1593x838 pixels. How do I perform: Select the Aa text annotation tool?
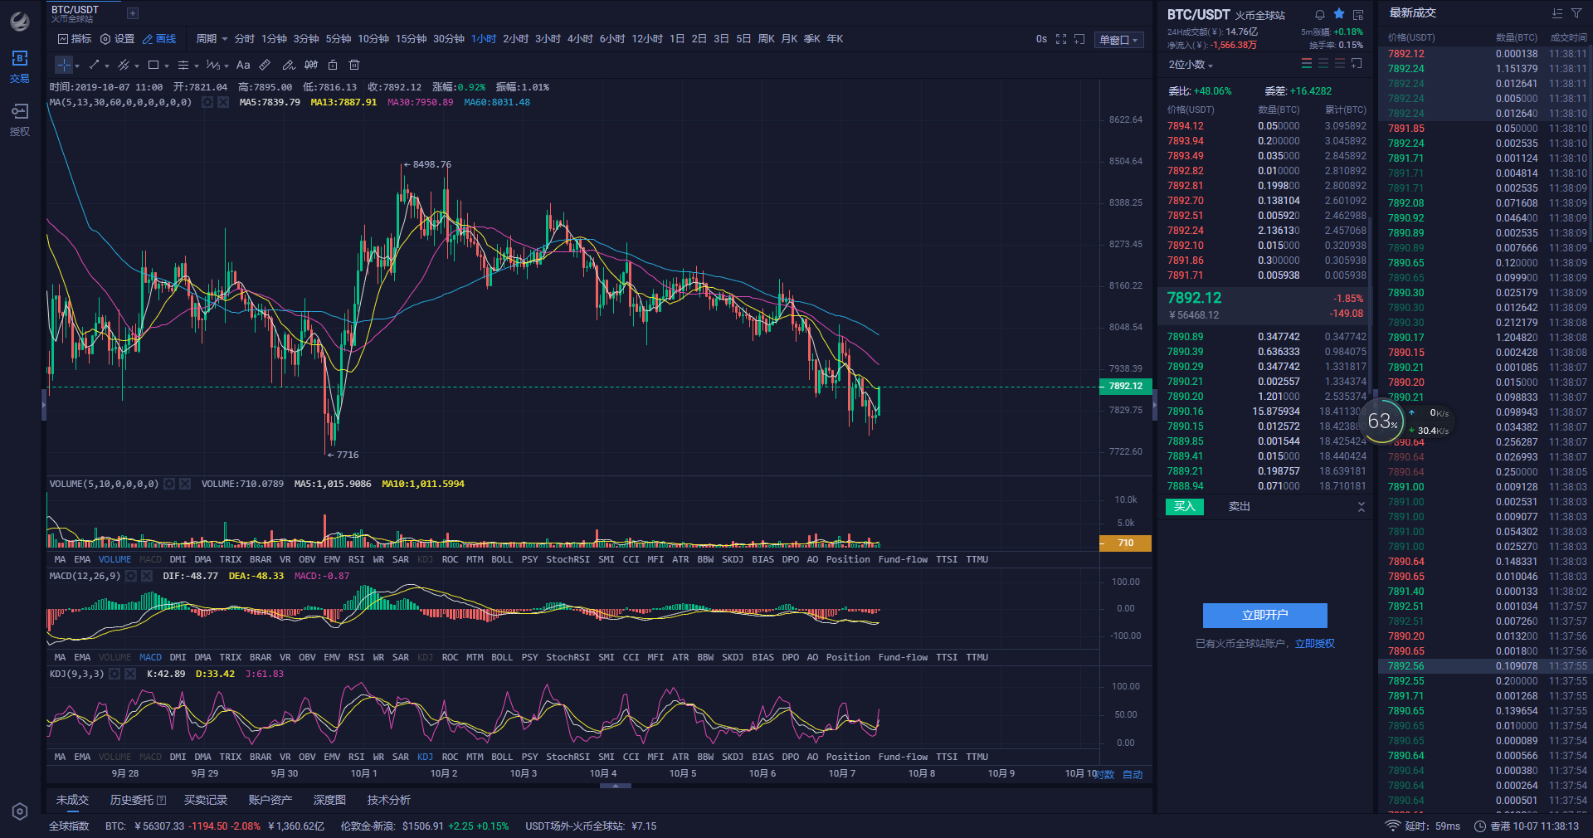243,65
